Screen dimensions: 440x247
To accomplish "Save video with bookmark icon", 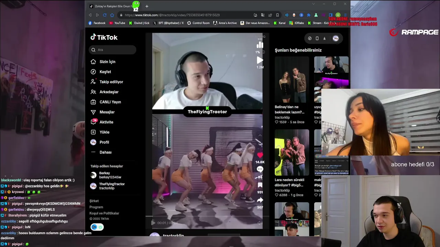I will (260, 185).
